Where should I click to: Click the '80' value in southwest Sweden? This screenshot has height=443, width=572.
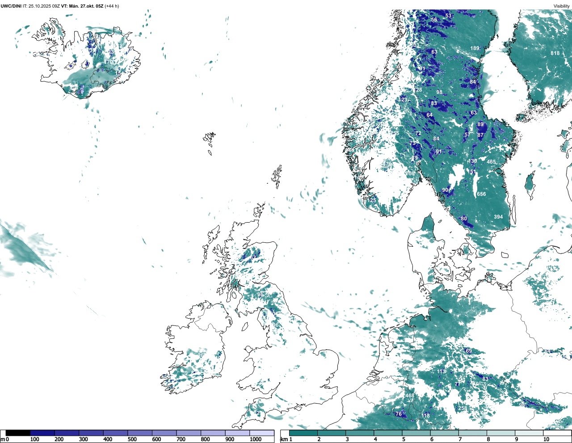pos(464,219)
